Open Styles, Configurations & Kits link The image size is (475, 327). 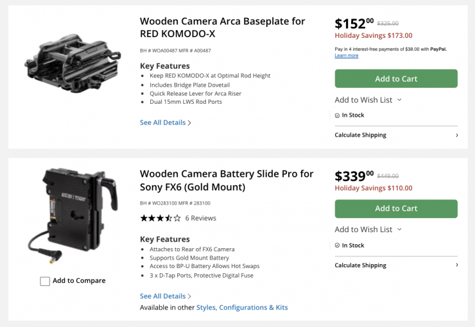coord(242,308)
